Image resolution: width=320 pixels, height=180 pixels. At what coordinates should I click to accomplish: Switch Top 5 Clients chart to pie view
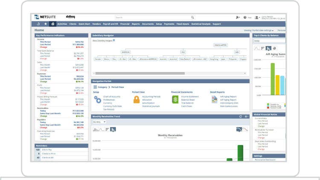tap(274, 48)
